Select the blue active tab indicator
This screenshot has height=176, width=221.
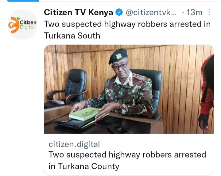(23, 1)
